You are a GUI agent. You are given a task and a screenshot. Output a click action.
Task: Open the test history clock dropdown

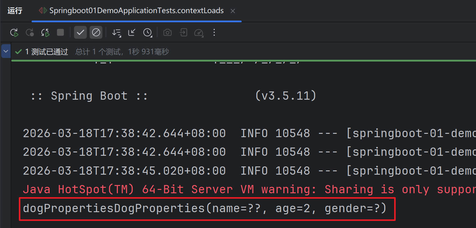coord(148,33)
